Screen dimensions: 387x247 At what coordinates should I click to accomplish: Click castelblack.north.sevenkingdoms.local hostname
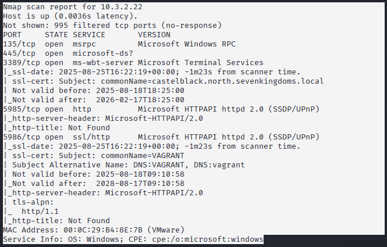[x=237, y=81]
